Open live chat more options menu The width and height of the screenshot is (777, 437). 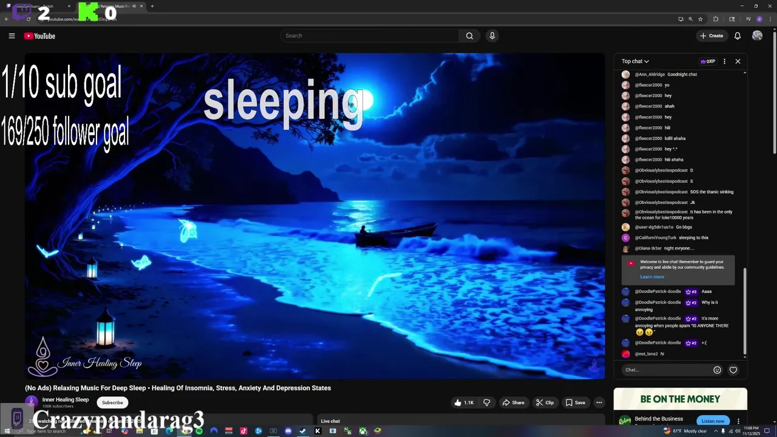click(724, 61)
